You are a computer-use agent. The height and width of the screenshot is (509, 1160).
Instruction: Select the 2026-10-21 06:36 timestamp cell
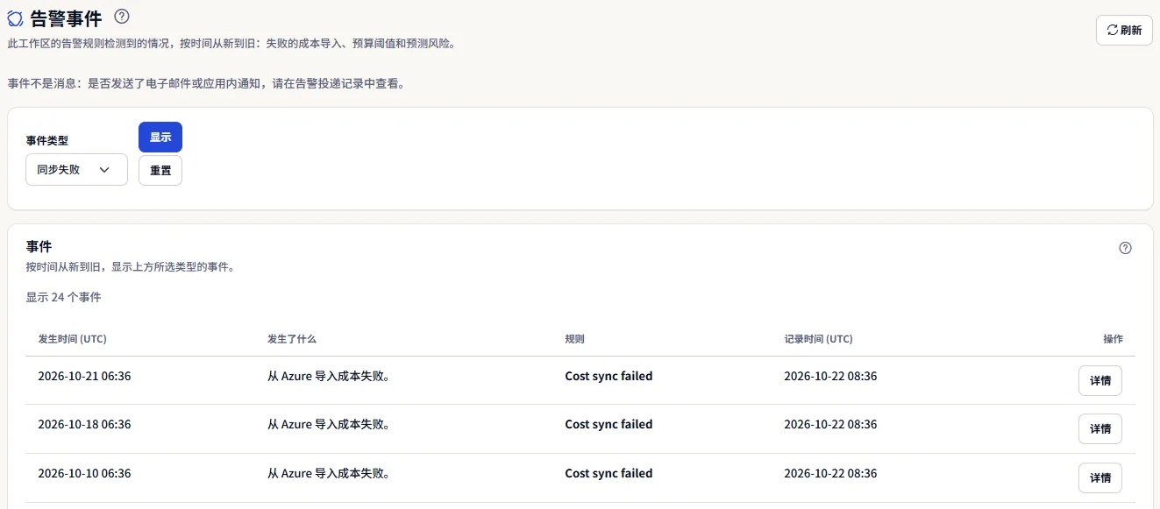(x=84, y=377)
